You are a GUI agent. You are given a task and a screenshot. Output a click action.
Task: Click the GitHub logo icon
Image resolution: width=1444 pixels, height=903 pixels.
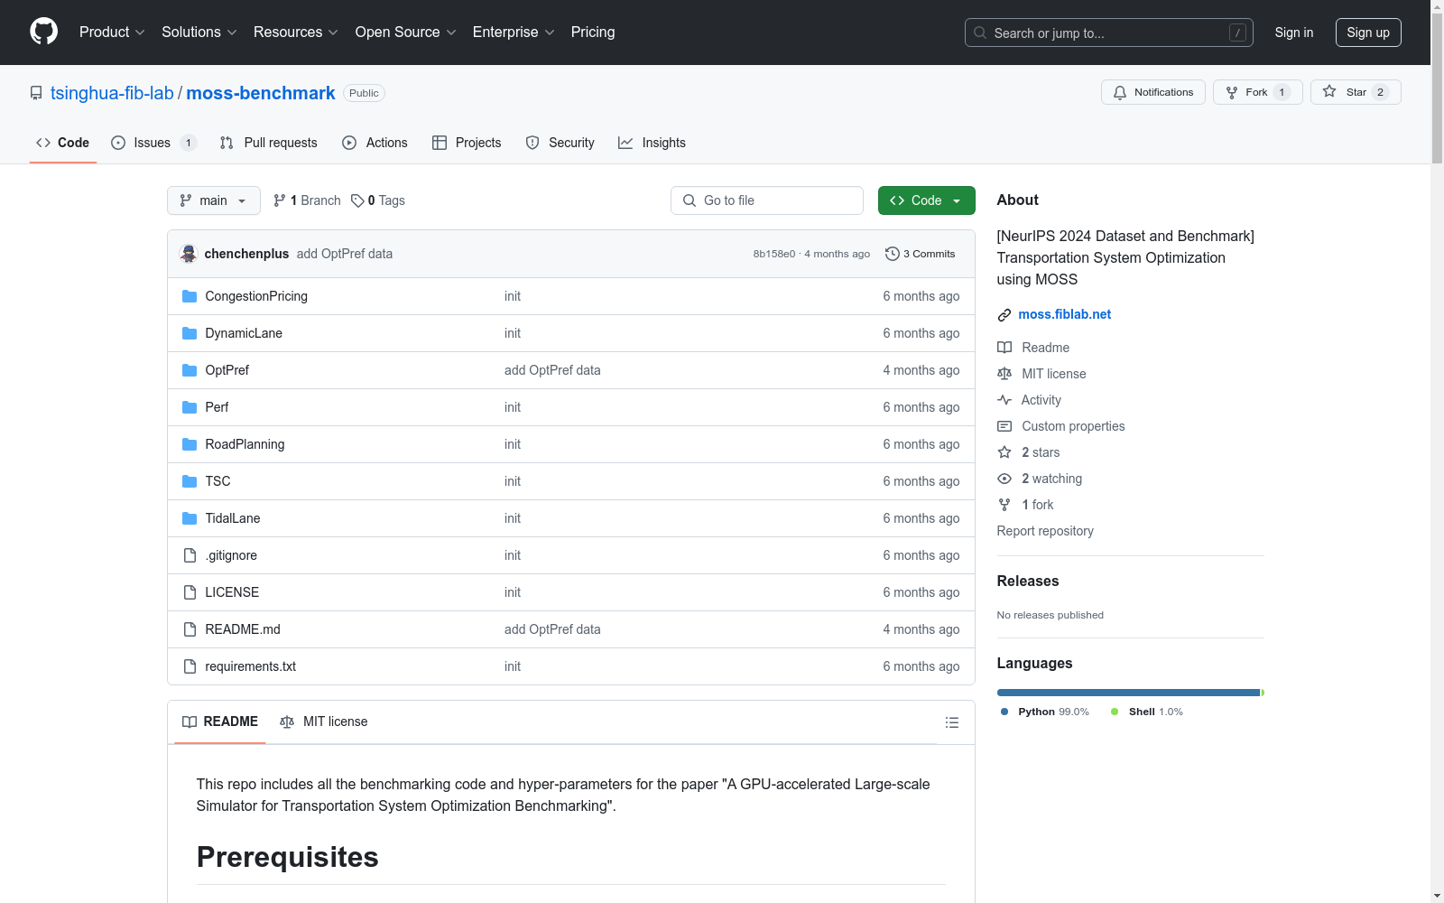pyautogui.click(x=43, y=32)
